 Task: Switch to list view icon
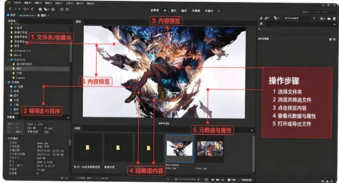click(222, 180)
